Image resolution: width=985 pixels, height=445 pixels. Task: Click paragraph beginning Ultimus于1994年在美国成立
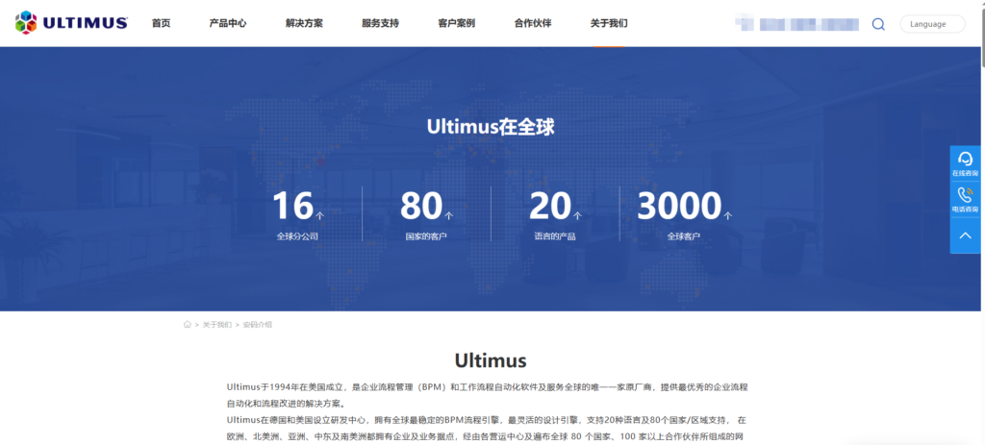(x=488, y=395)
